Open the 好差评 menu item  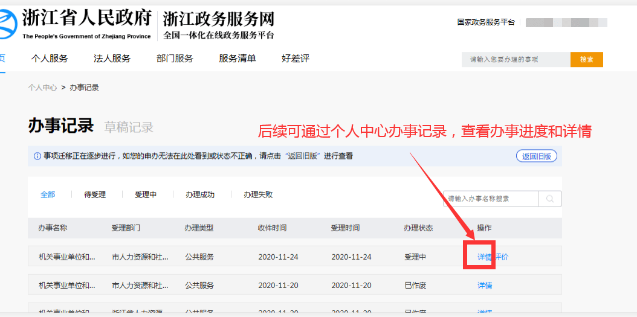click(x=295, y=59)
